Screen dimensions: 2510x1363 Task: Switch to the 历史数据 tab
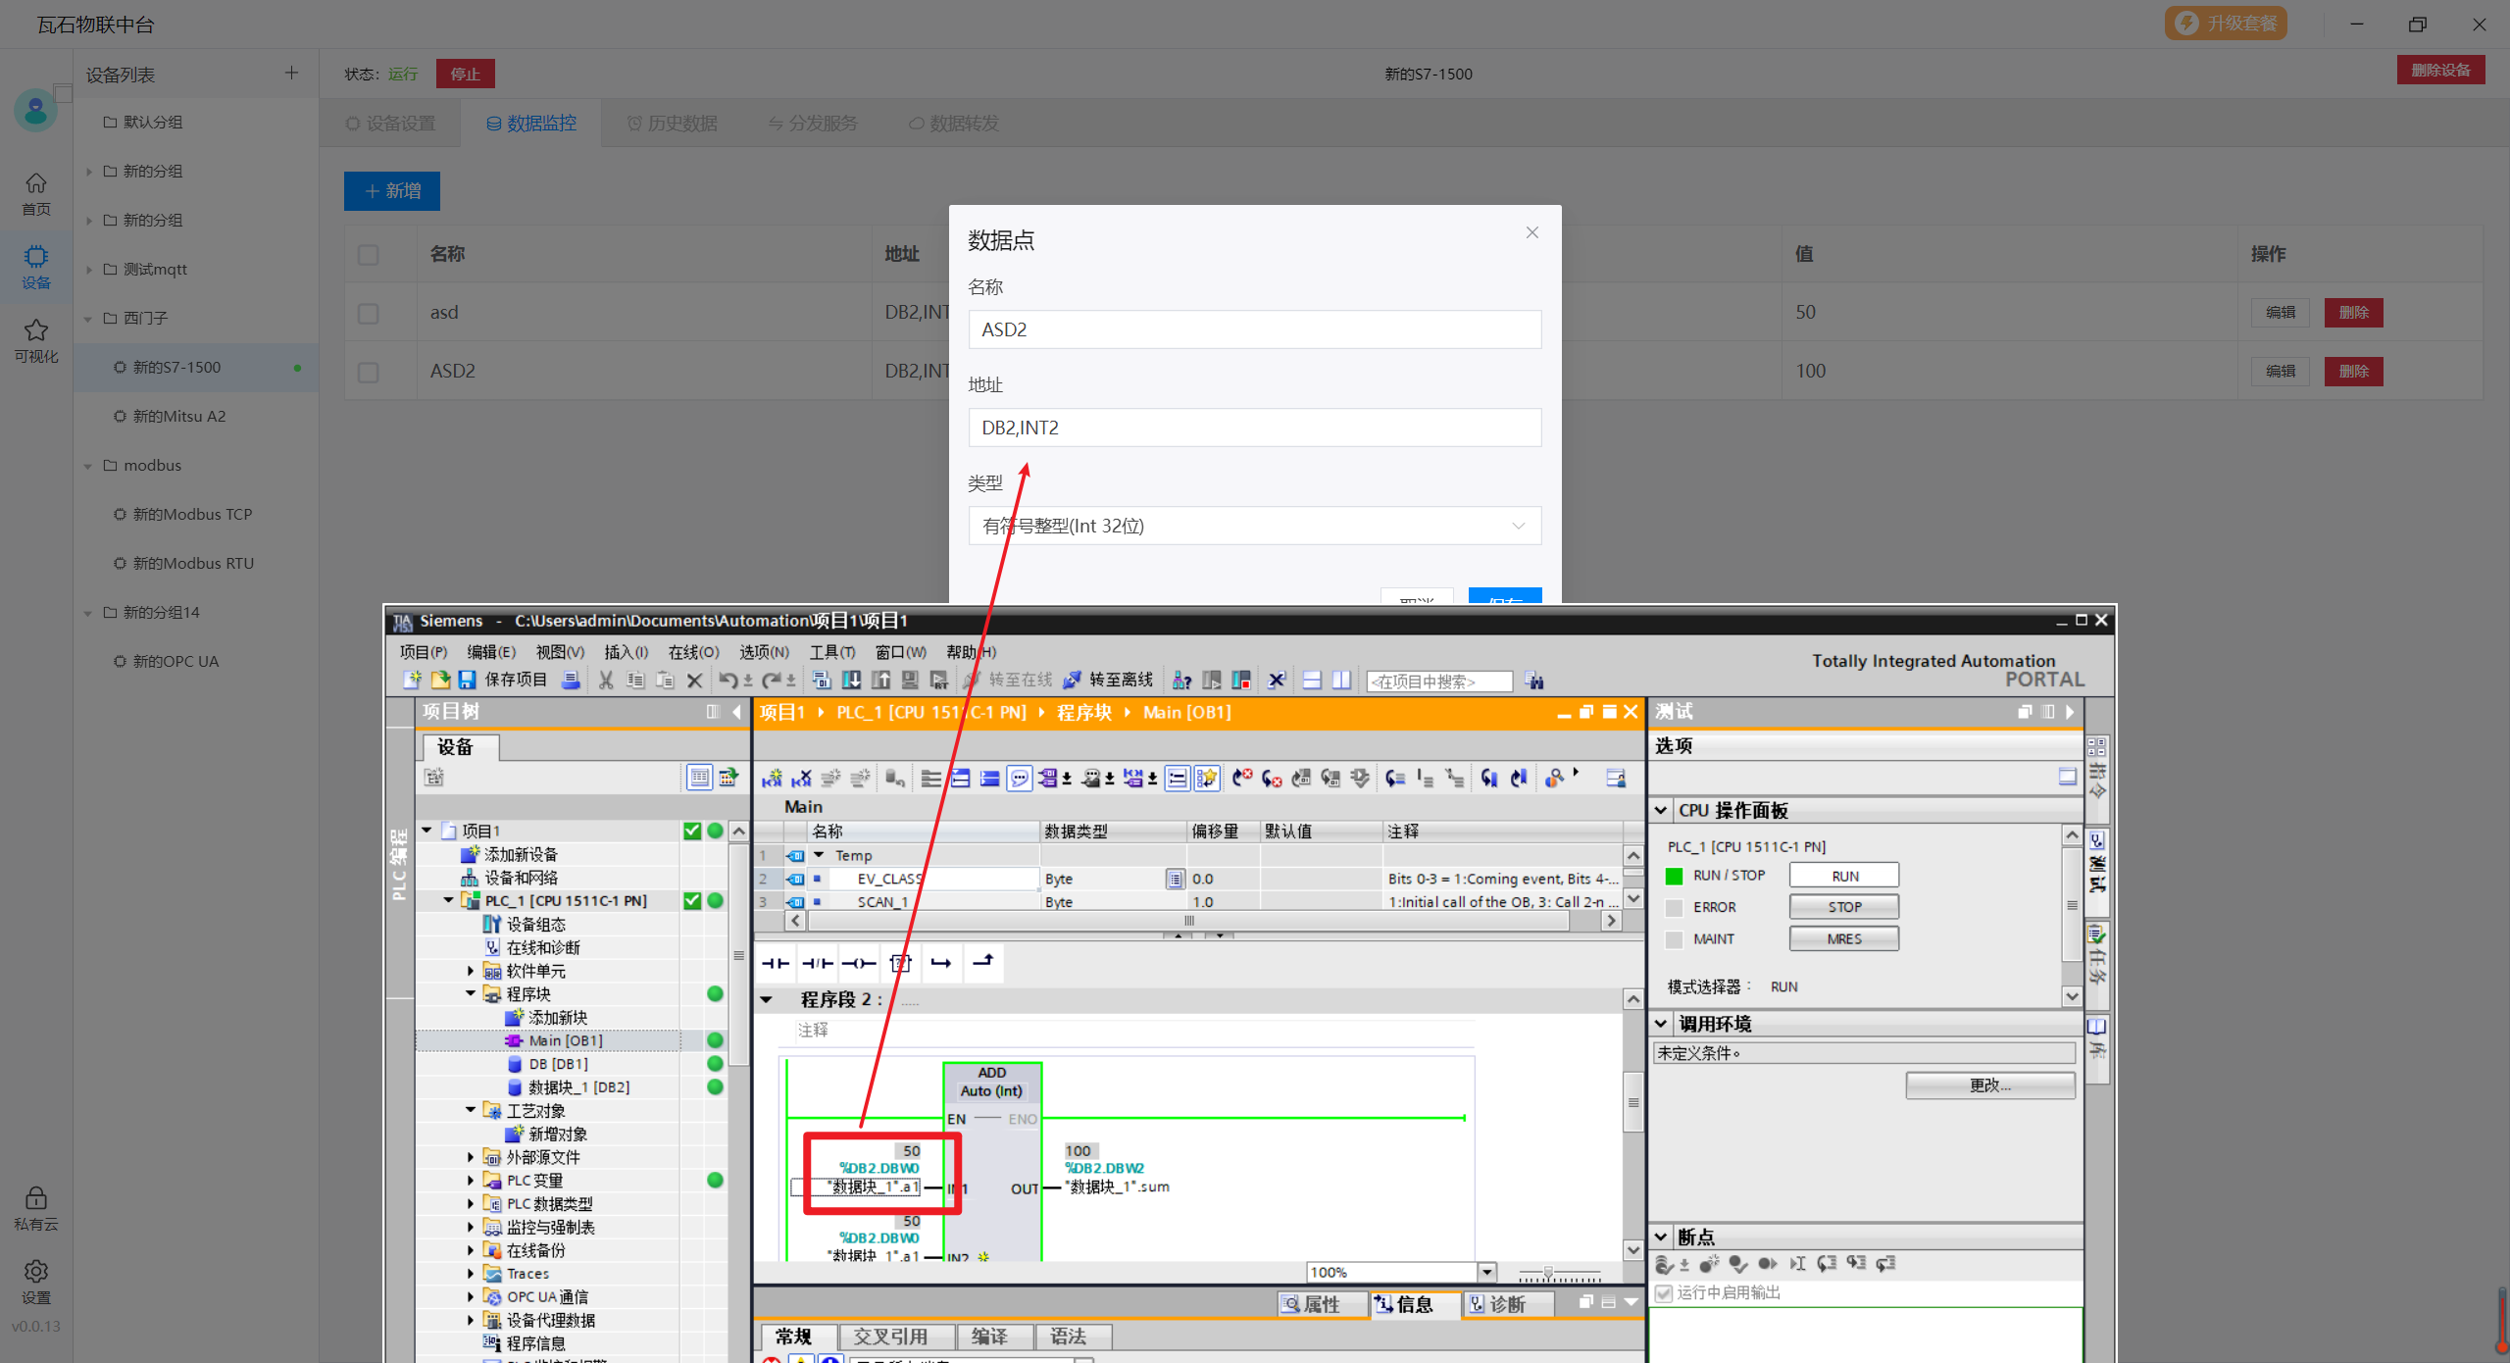(x=673, y=124)
